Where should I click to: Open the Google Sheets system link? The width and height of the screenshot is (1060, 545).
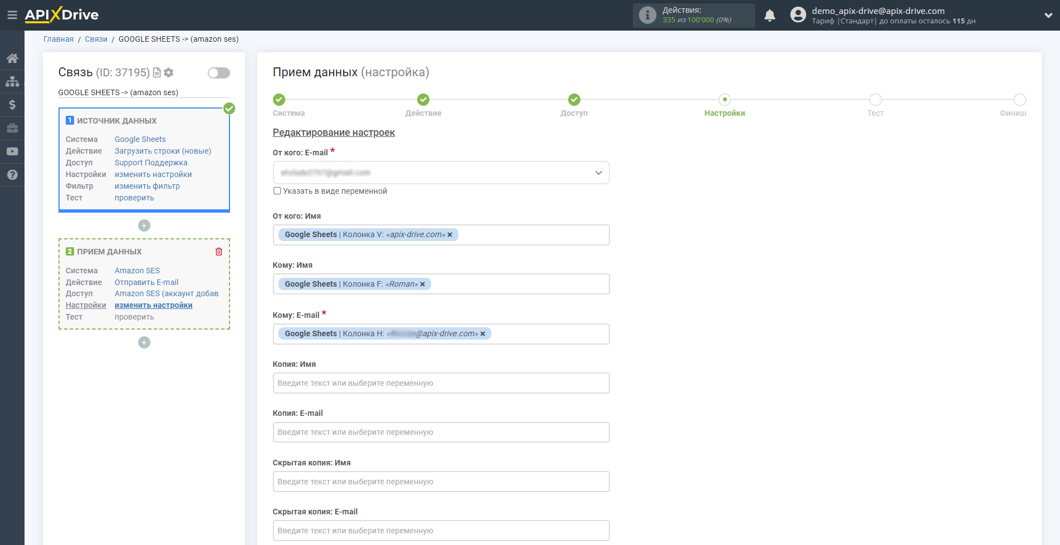pos(140,139)
